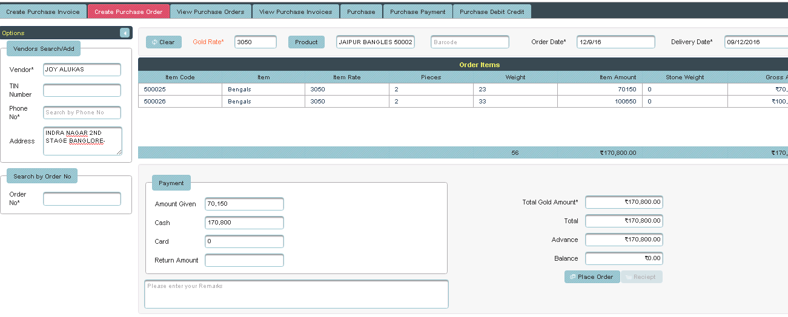Click the cart icon on Reciept button
The image size is (788, 317).
point(629,277)
